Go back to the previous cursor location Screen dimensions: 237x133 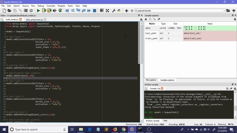coord(127,11)
